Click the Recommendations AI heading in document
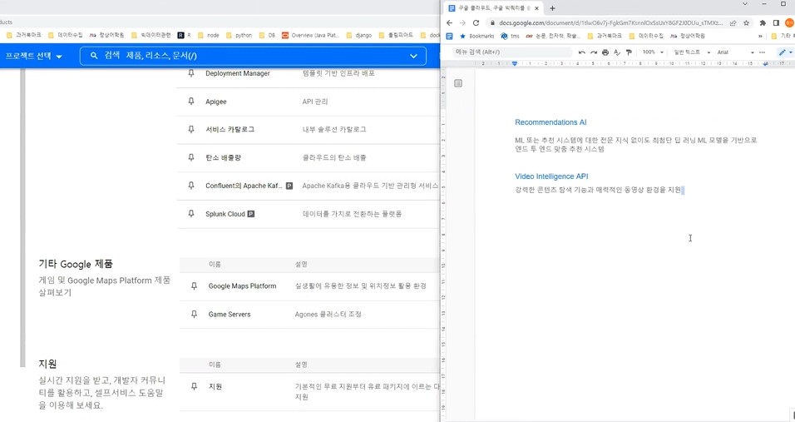Screen dimensions: 795x422 pyautogui.click(x=551, y=122)
